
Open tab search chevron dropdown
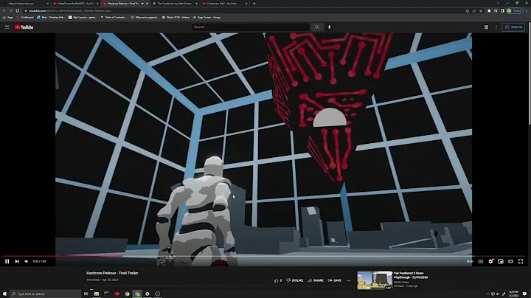pos(498,3)
